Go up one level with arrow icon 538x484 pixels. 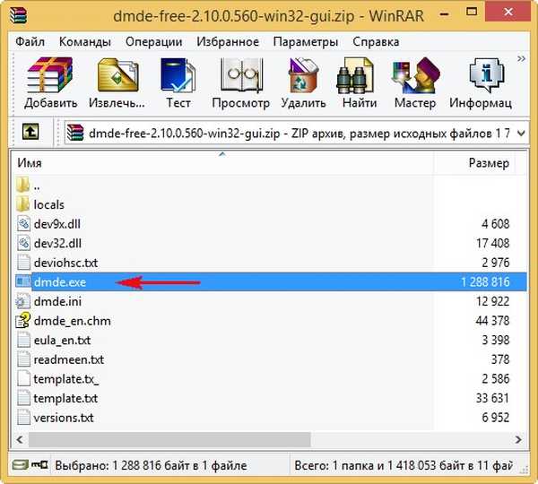pos(30,132)
